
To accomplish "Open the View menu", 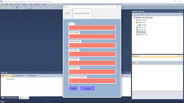I will tap(11, 5).
